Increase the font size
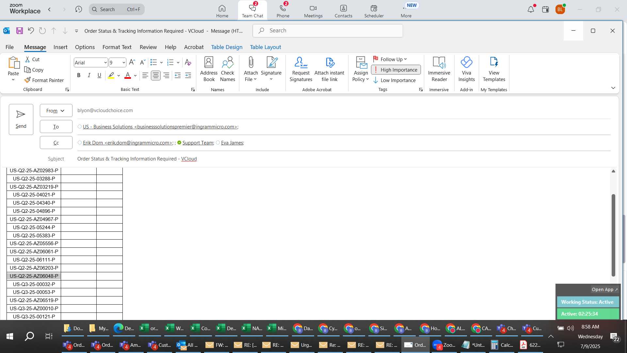 point(132,62)
